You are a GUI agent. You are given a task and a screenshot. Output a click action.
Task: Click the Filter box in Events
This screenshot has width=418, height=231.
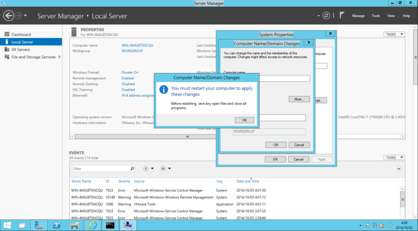coord(101,168)
